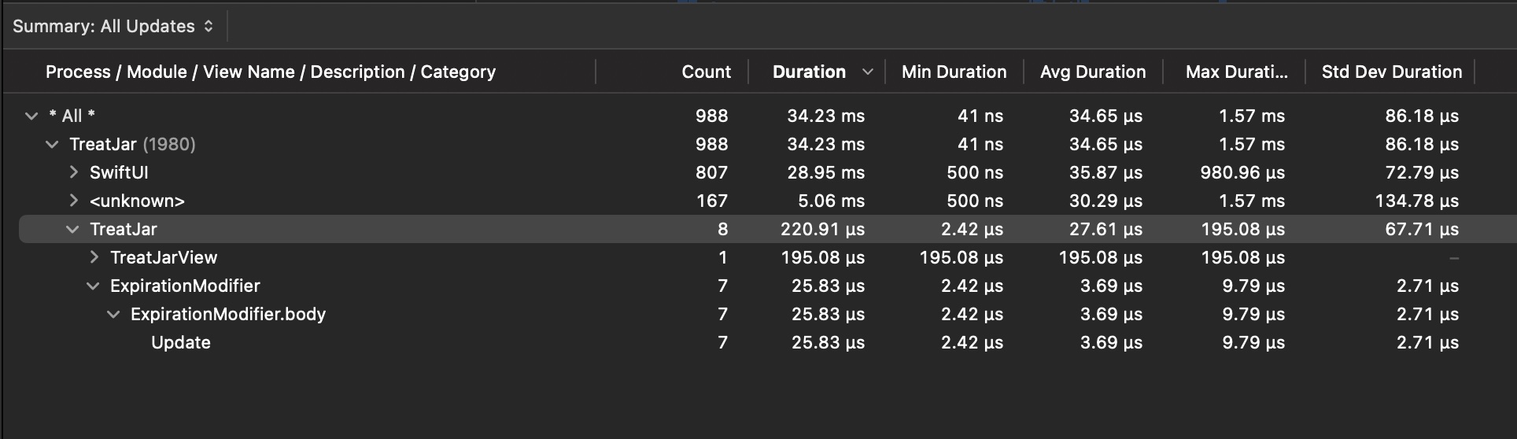This screenshot has width=1517, height=439.
Task: Select the Update row
Action: [181, 342]
